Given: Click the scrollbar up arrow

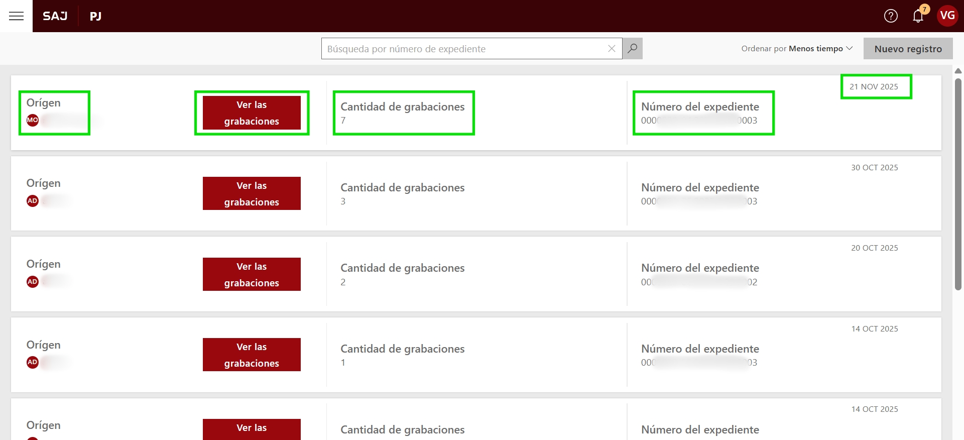Looking at the screenshot, I should click(x=958, y=71).
